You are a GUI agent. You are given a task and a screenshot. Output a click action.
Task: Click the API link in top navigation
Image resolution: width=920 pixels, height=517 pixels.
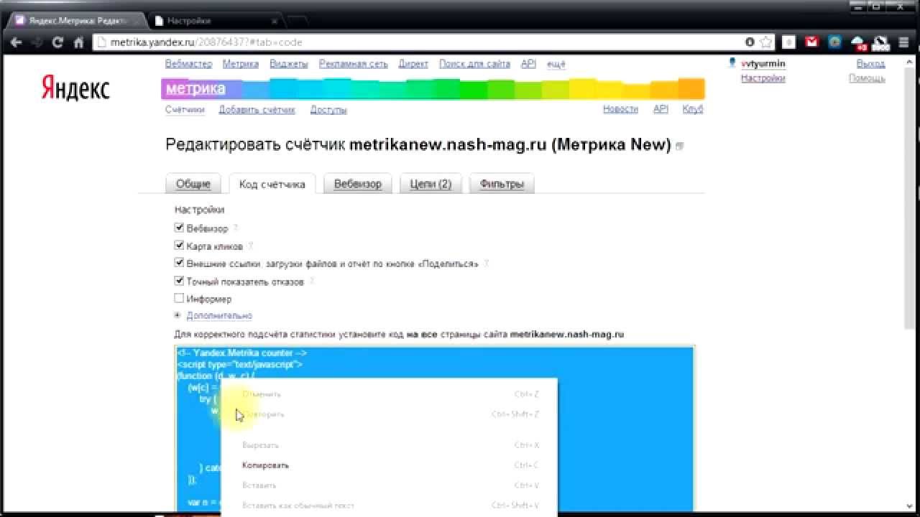528,64
